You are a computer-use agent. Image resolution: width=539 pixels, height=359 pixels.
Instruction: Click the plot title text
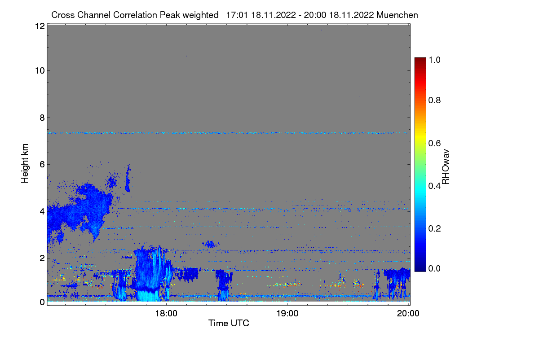pyautogui.click(x=234, y=15)
